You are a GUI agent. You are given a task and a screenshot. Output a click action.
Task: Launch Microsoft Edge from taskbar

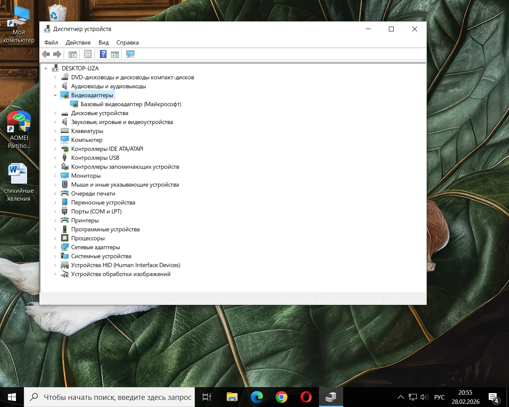(x=257, y=397)
